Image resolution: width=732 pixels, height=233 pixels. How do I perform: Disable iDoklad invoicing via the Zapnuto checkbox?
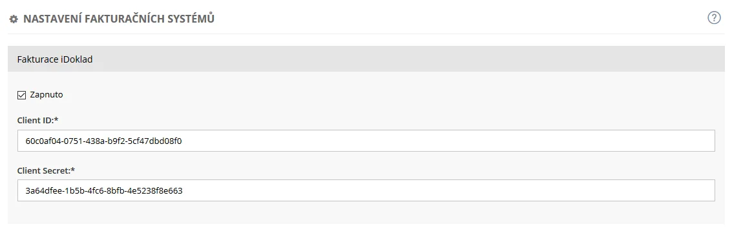click(21, 95)
